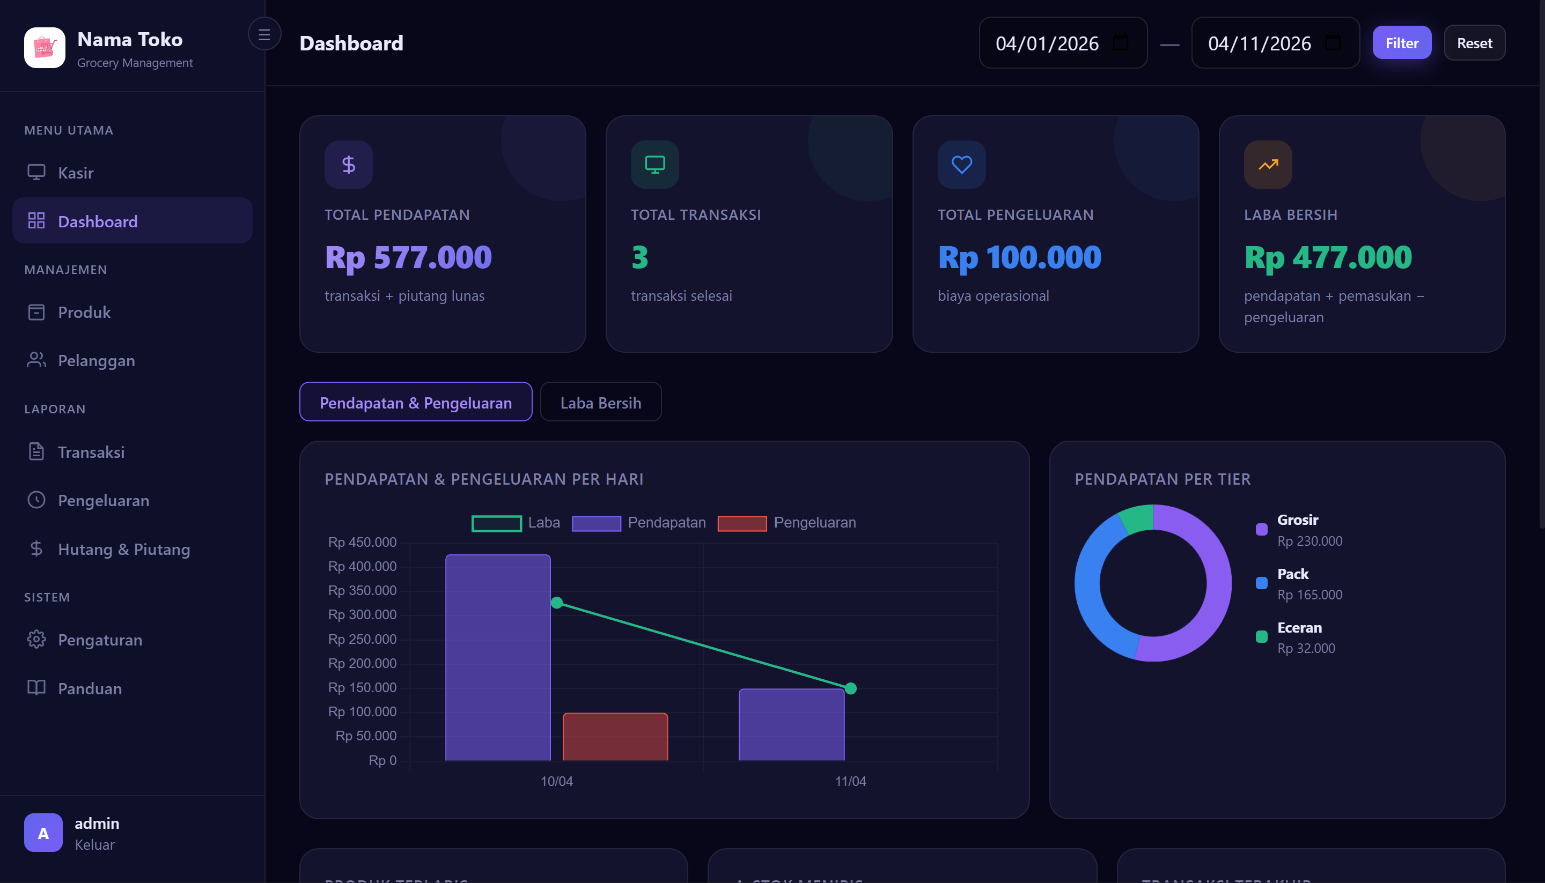The height and width of the screenshot is (883, 1545).
Task: Click the Grosir Rp 230.000 amount
Action: click(x=1310, y=541)
